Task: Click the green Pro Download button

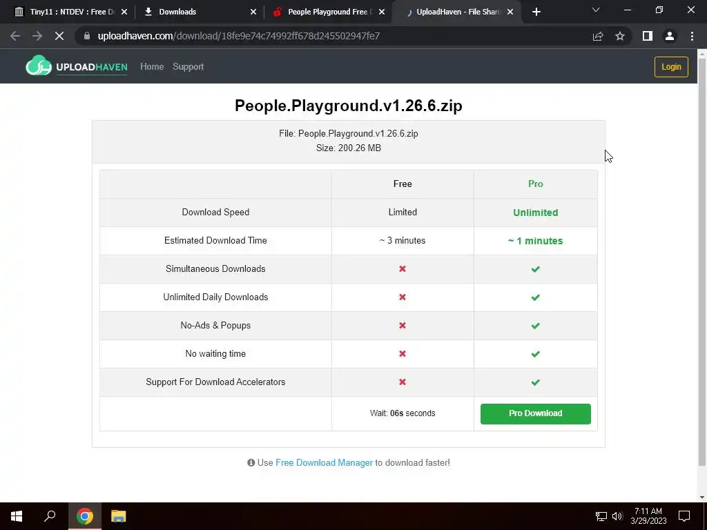Action: coord(536,414)
